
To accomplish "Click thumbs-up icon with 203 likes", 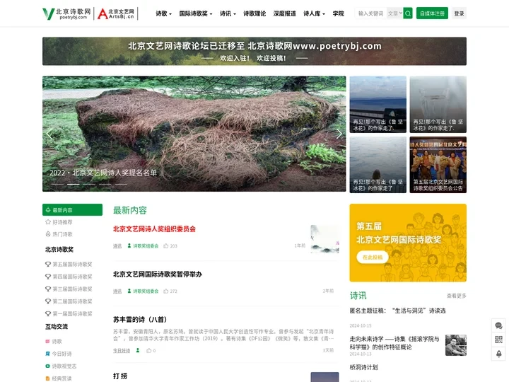I will tap(166, 246).
